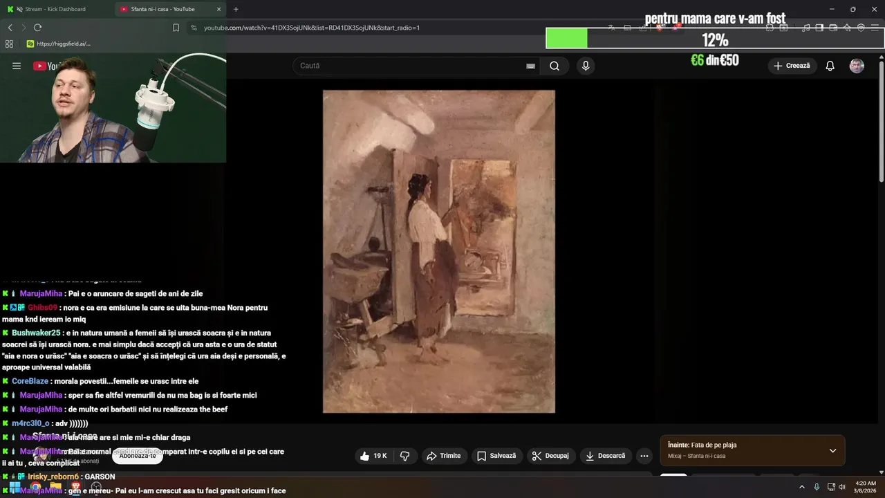Viewport: 885px width, 498px height.
Task: Open the Windows Start button
Action: [15, 487]
